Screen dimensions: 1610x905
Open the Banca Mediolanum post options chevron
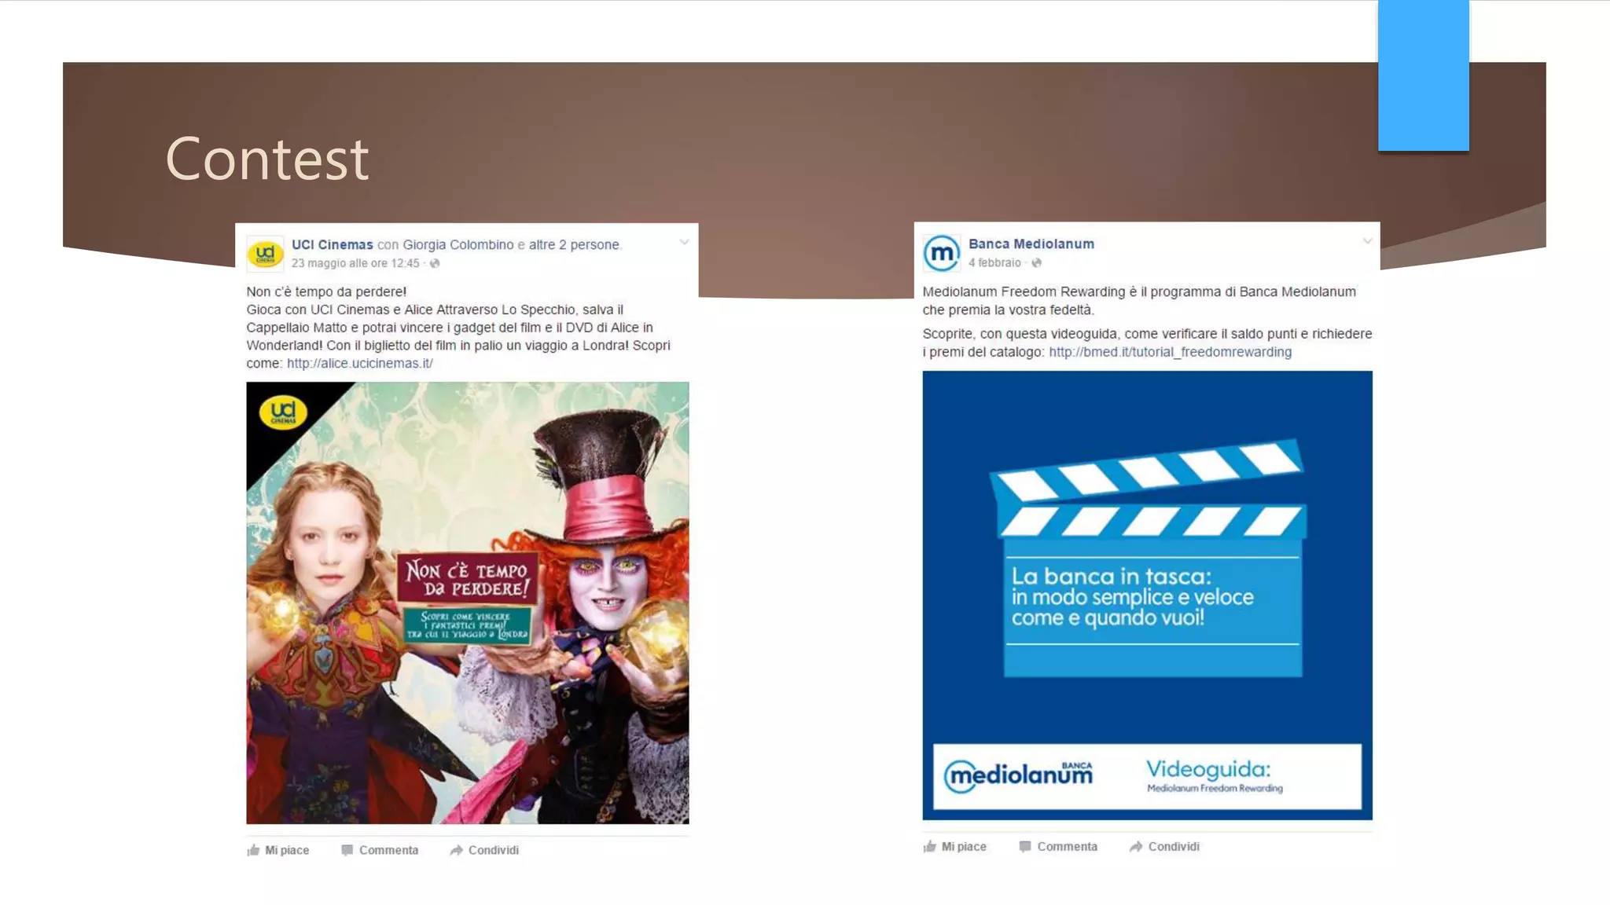pos(1367,242)
